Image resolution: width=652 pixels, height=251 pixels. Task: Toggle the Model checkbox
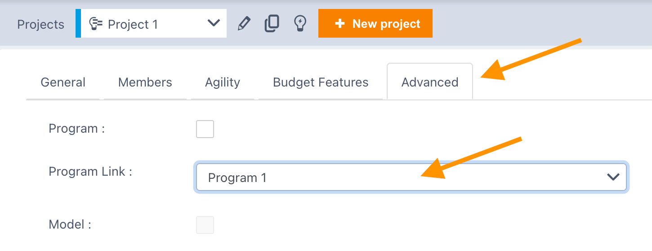tap(205, 225)
